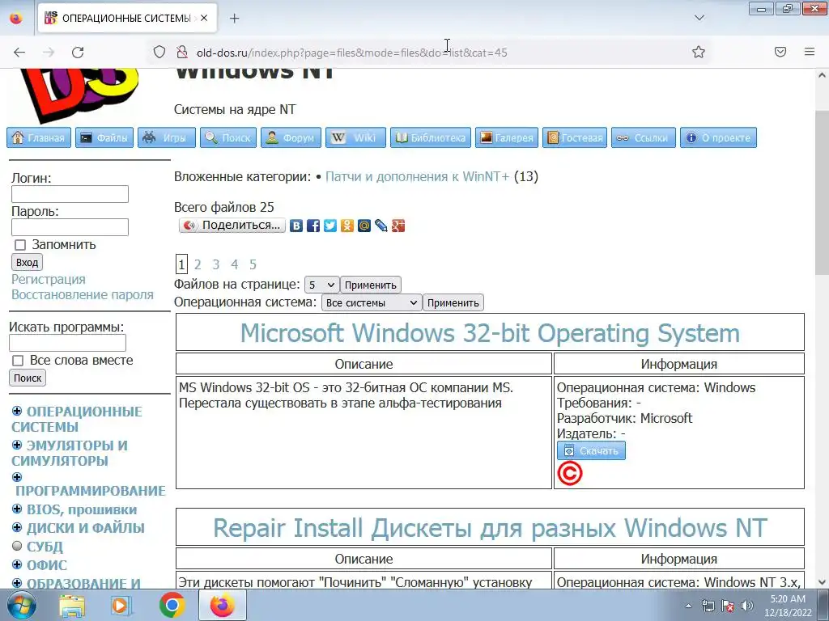Open the Wiki menu item
829x621 pixels.
pos(355,137)
